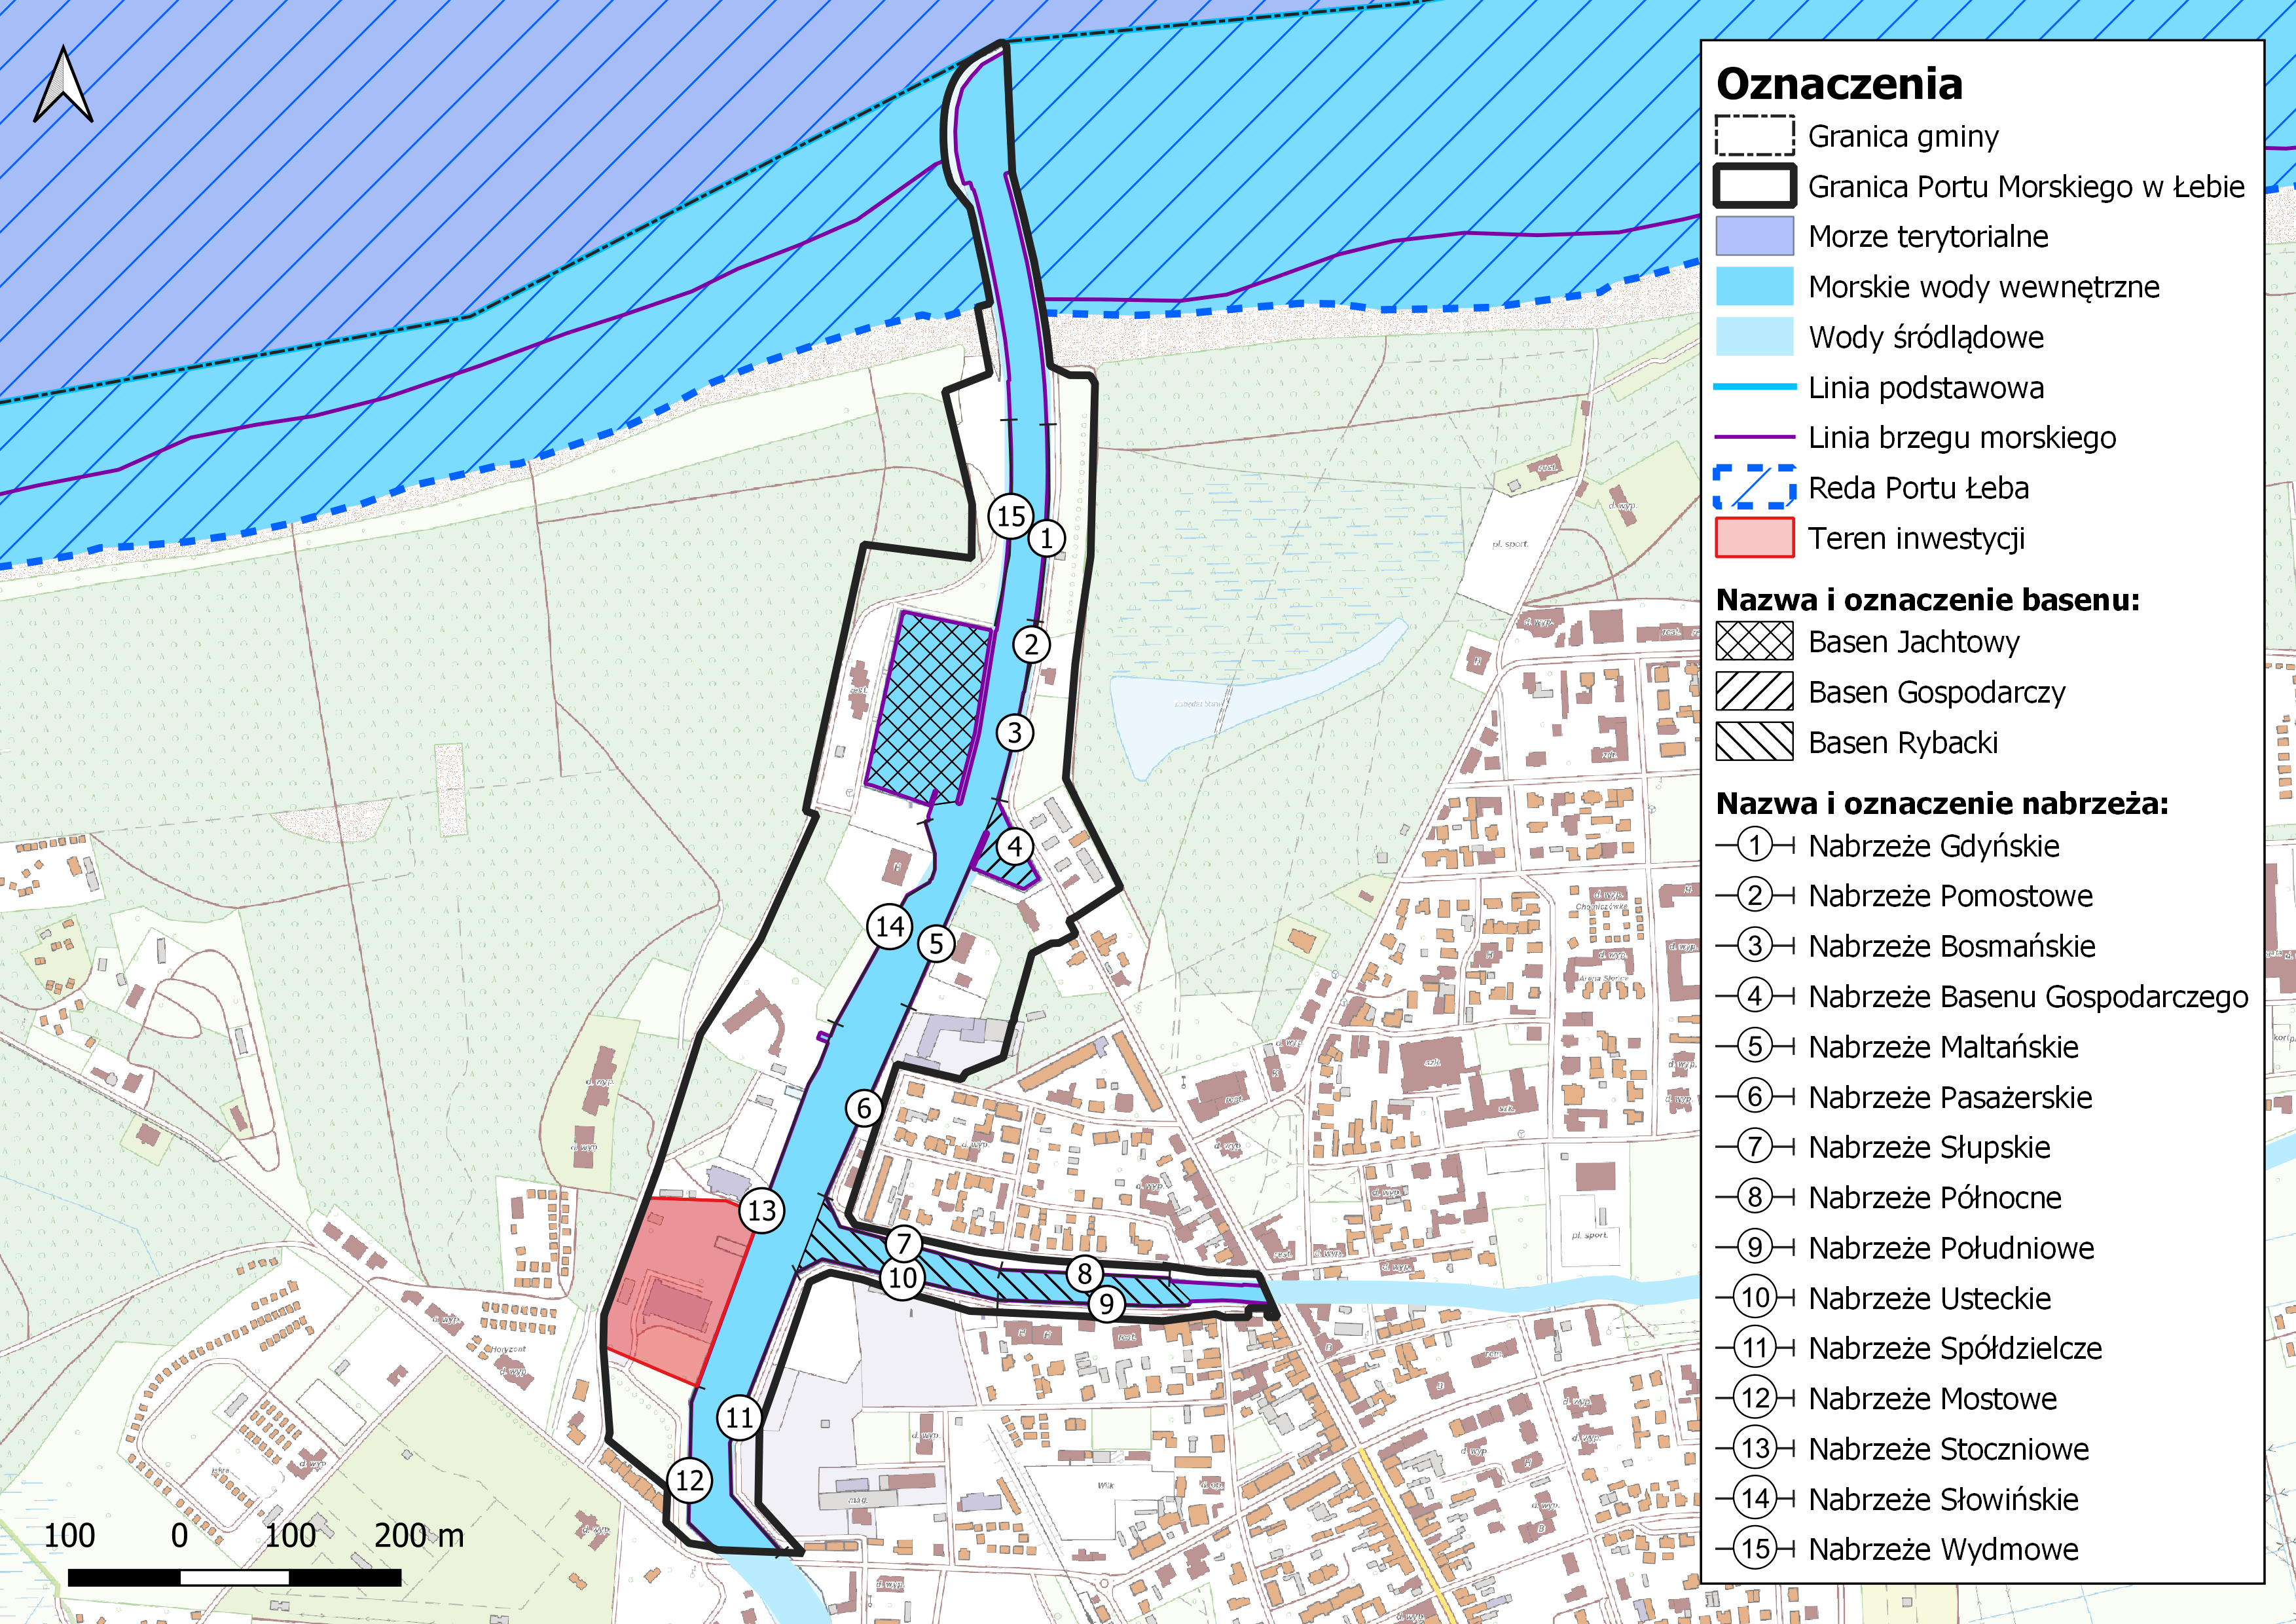
Task: Click map marker 12 near the bridge
Action: [690, 1480]
